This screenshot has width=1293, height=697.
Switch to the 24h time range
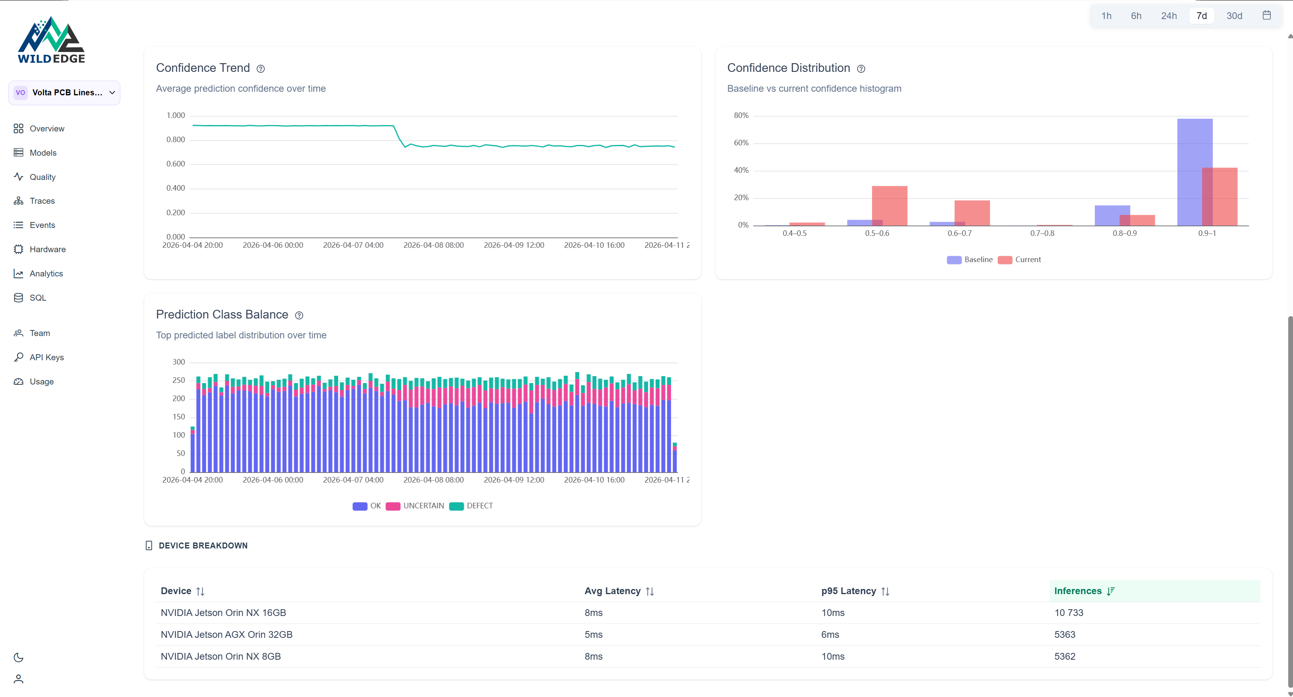(1169, 15)
